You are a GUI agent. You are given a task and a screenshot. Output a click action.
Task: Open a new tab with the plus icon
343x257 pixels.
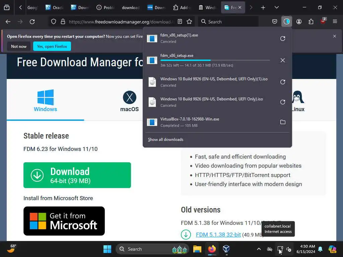(x=263, y=8)
